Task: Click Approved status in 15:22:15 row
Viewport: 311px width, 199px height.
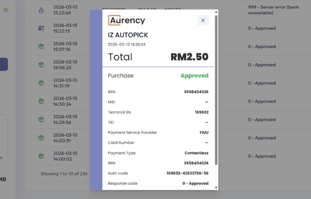Action: click(262, 28)
